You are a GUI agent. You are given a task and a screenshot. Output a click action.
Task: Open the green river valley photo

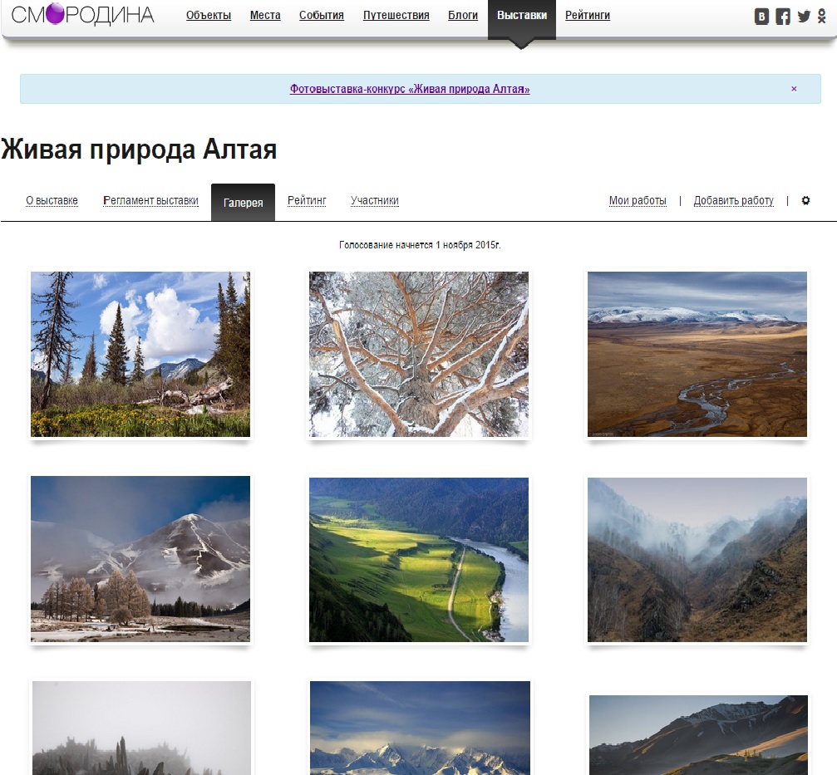pos(419,559)
